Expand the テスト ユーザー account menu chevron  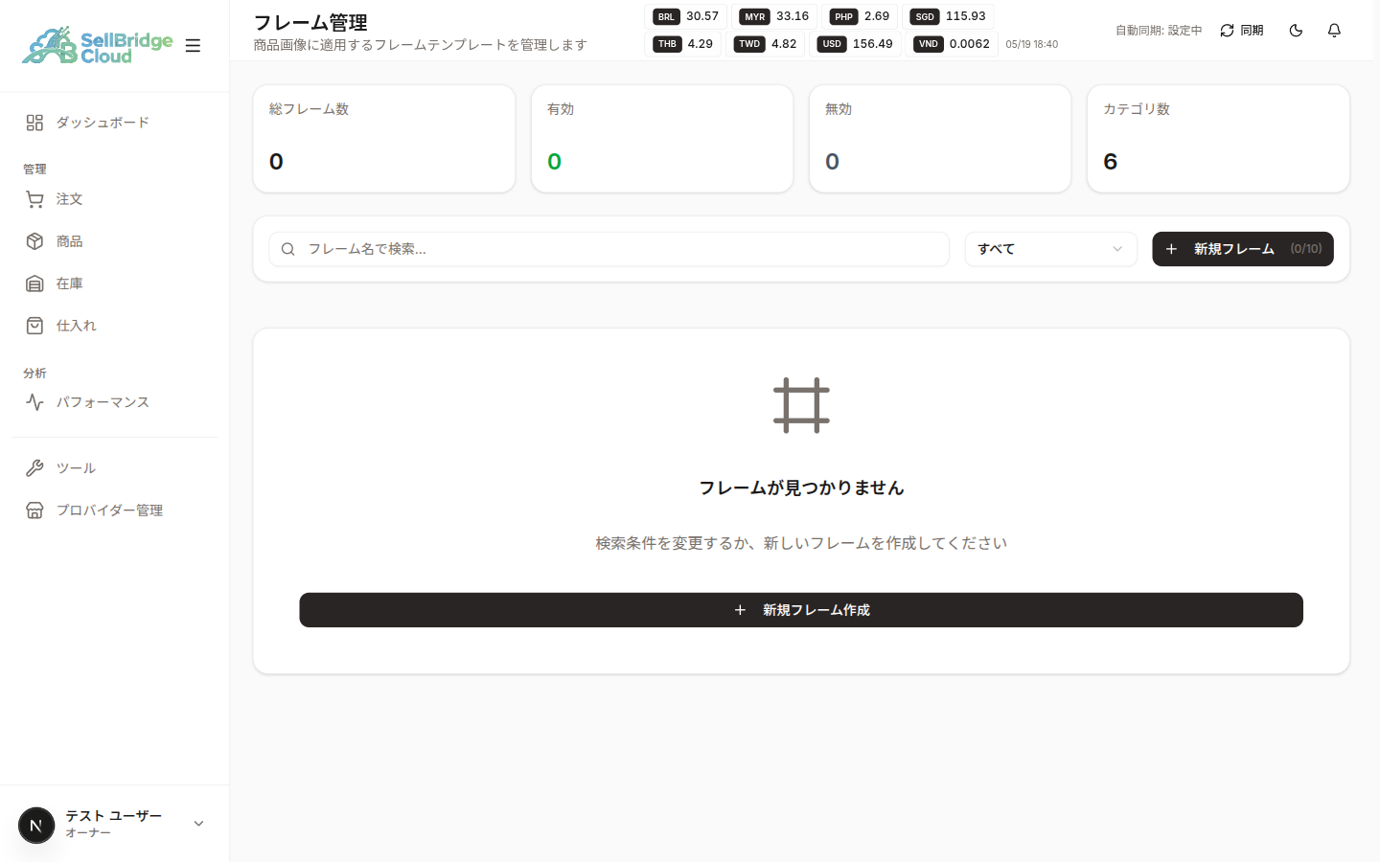click(198, 824)
